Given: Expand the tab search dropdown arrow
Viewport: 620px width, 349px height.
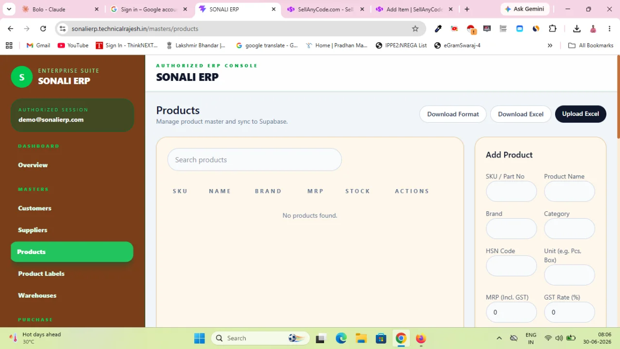Looking at the screenshot, I should click(9, 9).
